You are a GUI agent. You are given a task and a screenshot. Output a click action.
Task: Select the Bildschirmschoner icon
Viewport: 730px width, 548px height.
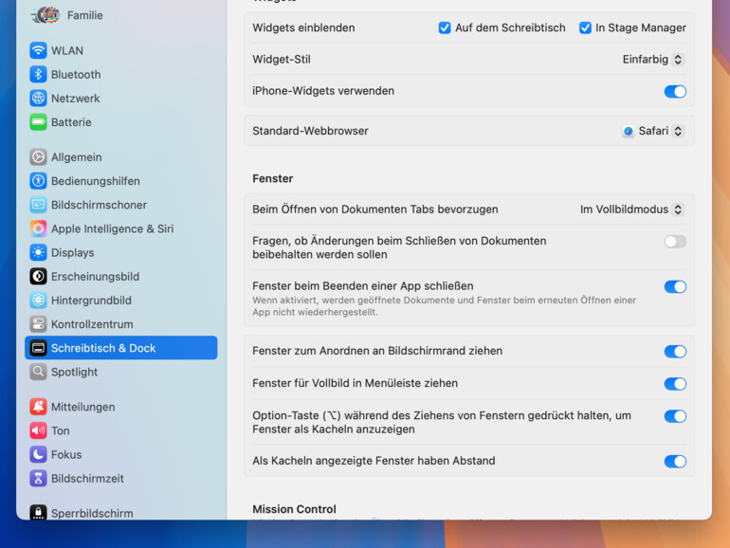[38, 205]
